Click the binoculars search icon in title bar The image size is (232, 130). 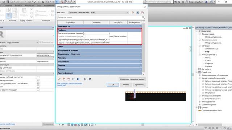pos(175,2)
